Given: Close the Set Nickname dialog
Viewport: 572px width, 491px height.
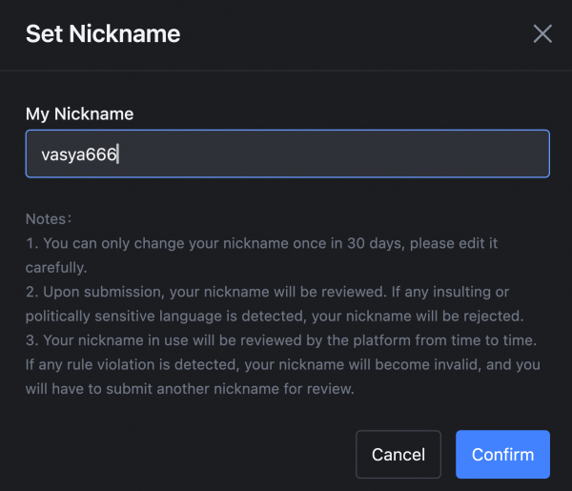Looking at the screenshot, I should point(542,34).
